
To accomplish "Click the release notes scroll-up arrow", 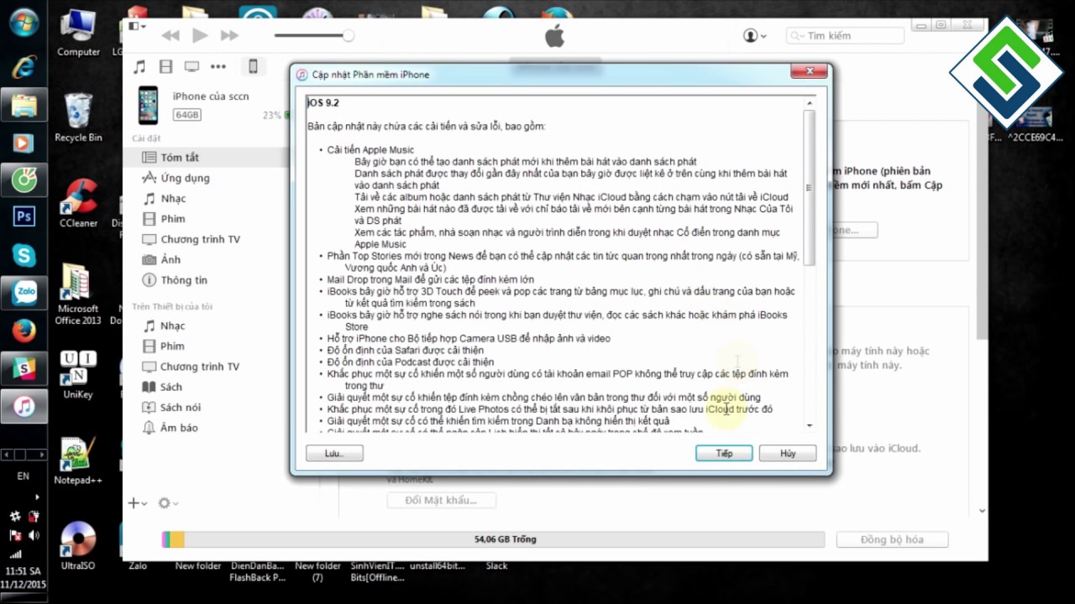I will [809, 102].
